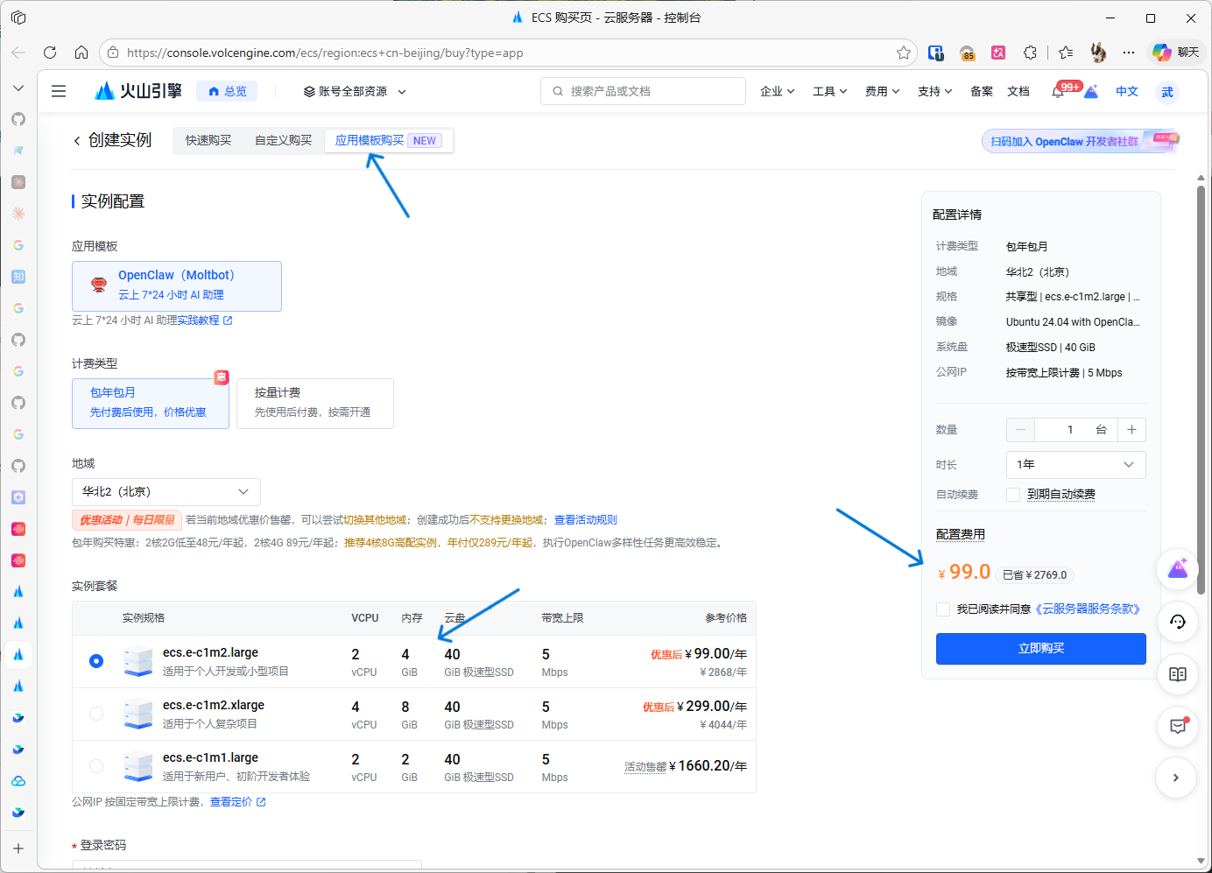1212x873 pixels.
Task: Expand the 时长 duration dropdown showing 1年
Action: (x=1075, y=464)
